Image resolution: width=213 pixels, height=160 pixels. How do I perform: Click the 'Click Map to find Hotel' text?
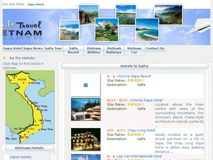[23, 66]
